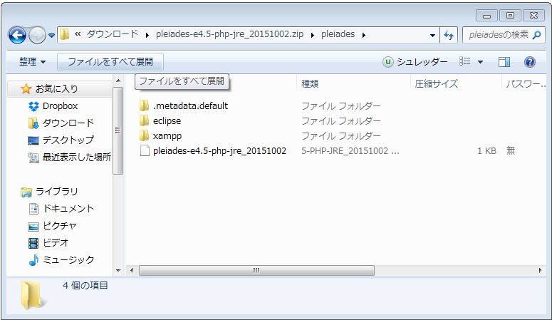Image resolution: width=552 pixels, height=320 pixels.
Task: Click the 5-PHP-JRE_20151002 type cell
Action: (350, 151)
